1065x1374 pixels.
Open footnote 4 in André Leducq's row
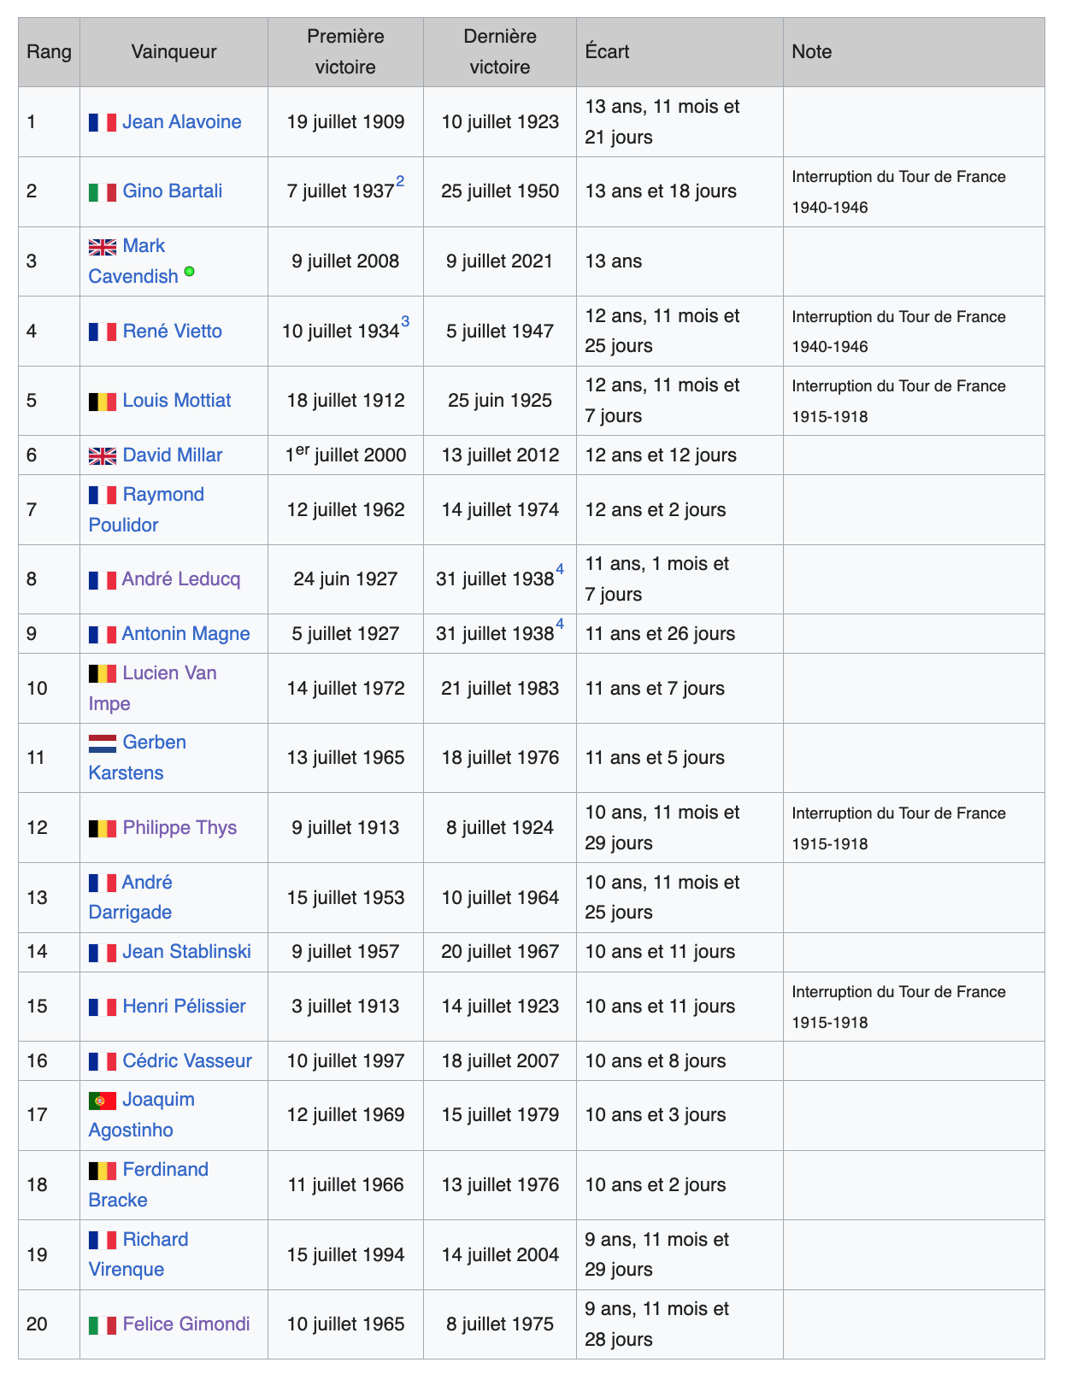[x=560, y=569]
